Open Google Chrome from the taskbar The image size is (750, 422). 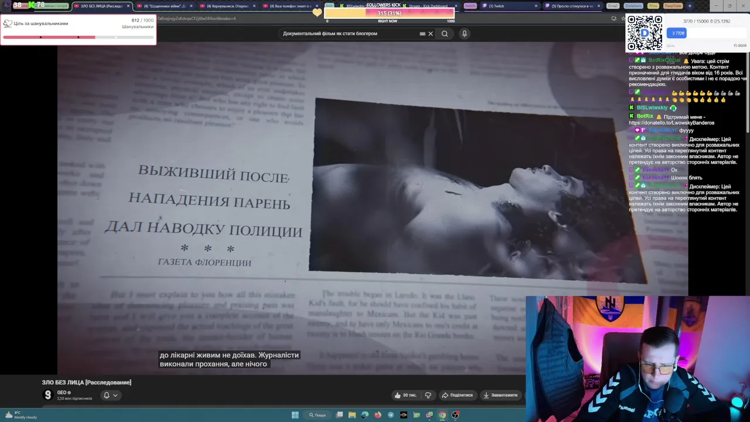tap(442, 415)
